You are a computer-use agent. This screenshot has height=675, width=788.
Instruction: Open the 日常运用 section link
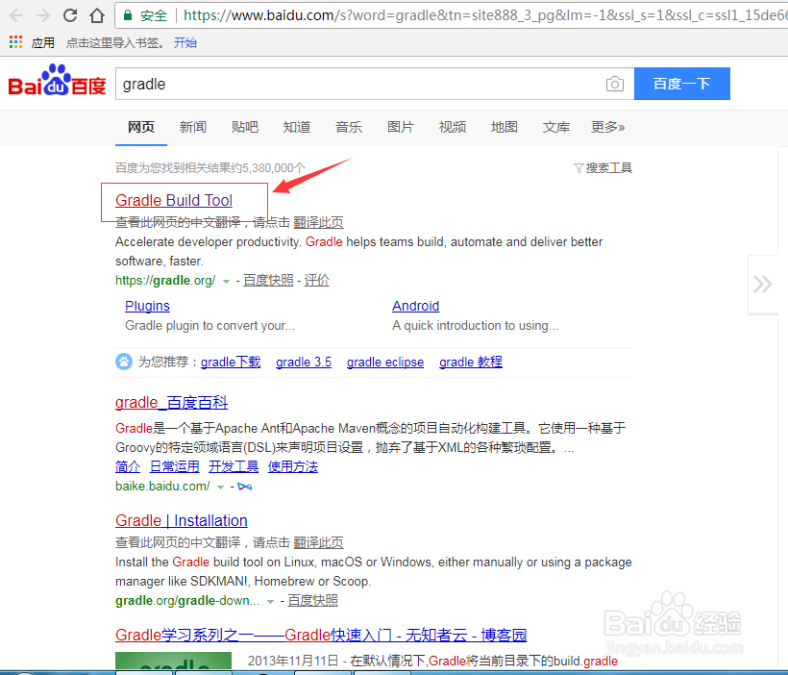174,466
